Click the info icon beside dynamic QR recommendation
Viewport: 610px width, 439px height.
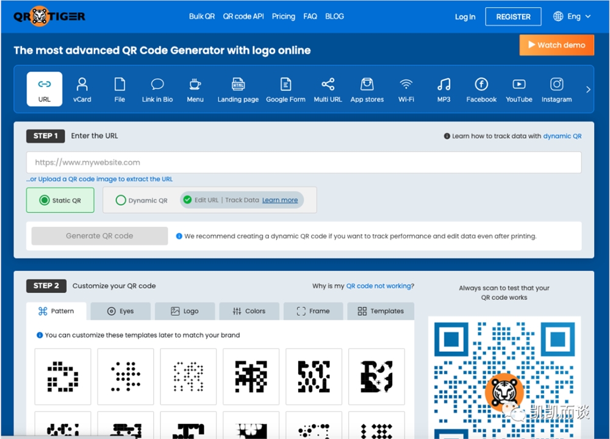click(179, 236)
